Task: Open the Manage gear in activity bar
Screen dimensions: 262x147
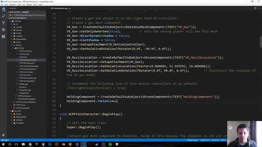Action: click(x=3, y=135)
